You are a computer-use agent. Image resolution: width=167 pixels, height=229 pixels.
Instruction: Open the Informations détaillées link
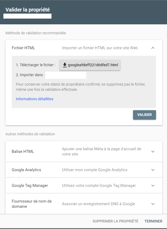pyautogui.click(x=34, y=99)
